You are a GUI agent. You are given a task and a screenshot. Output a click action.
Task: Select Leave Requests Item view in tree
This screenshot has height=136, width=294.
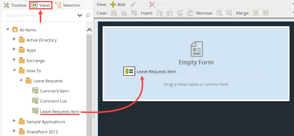coord(60,112)
